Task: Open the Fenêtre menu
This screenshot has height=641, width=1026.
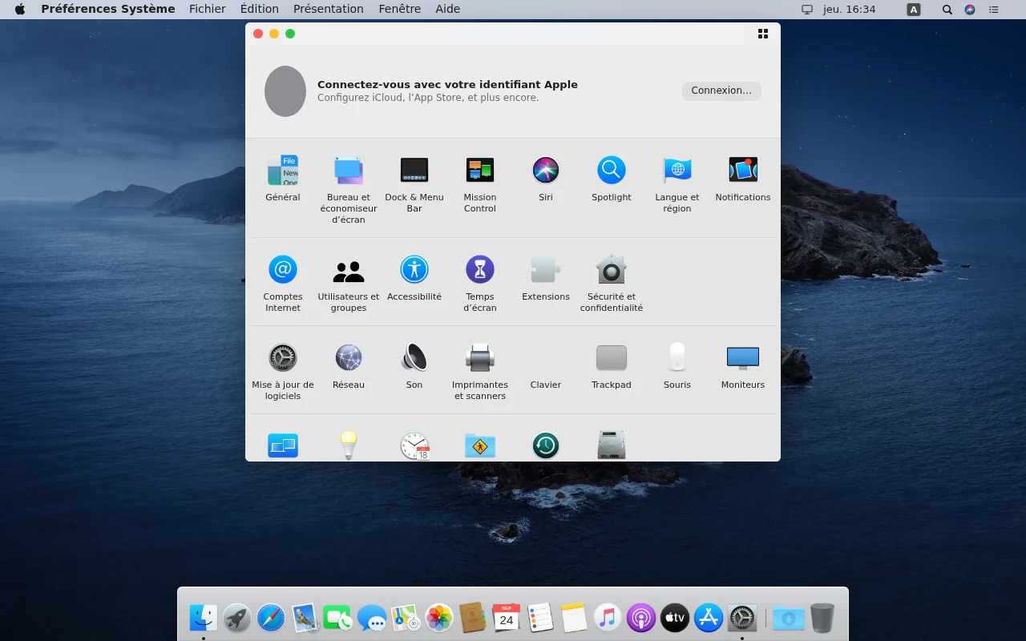Action: coord(399,9)
